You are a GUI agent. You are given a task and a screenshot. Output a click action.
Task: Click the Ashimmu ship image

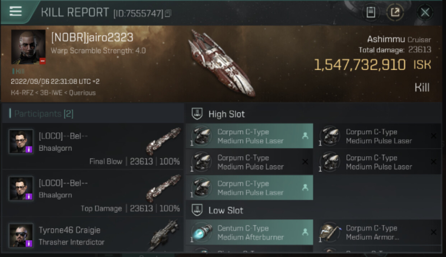(221, 63)
